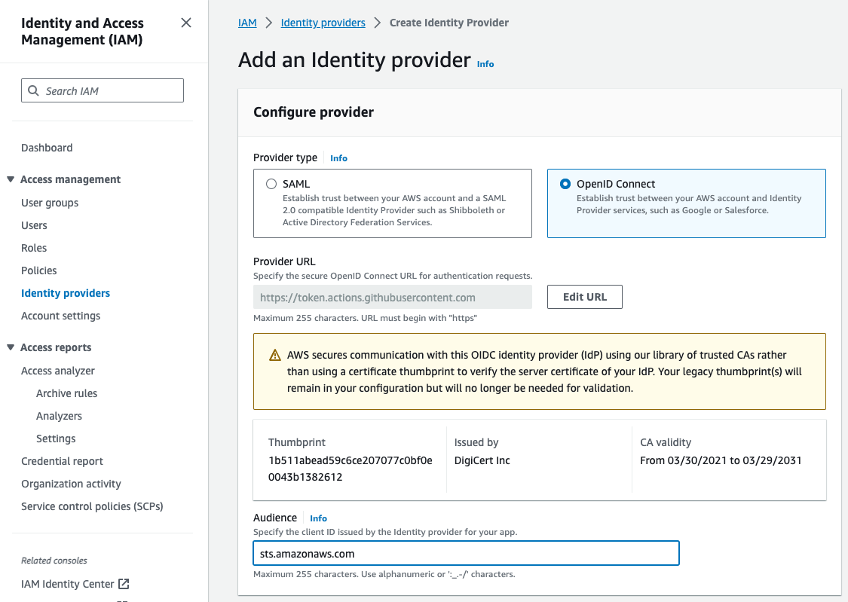The width and height of the screenshot is (848, 602).
Task: Open Roles in the sidebar
Action: [x=34, y=248]
